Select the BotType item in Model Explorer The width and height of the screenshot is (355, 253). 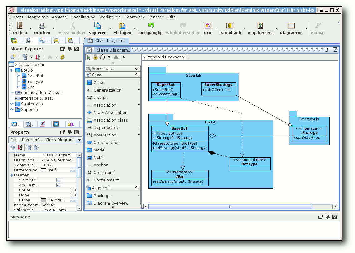35,82
